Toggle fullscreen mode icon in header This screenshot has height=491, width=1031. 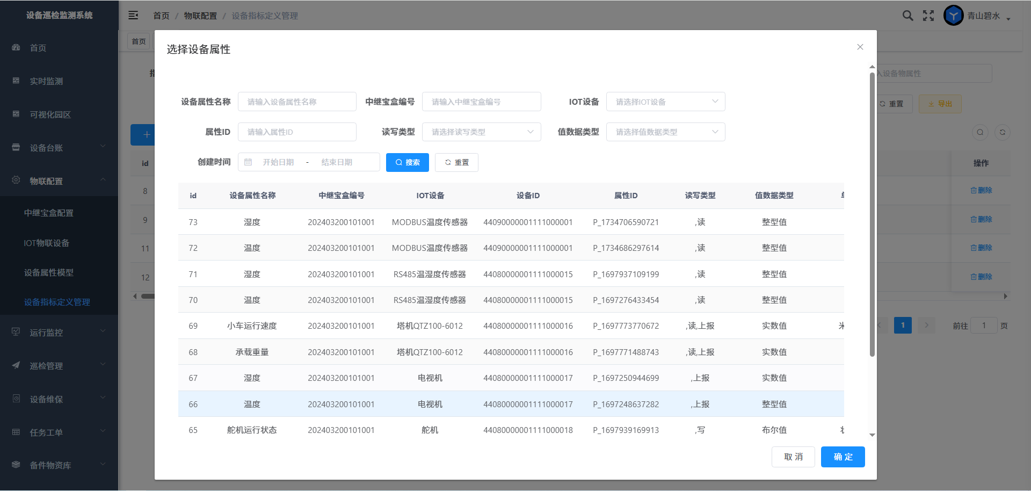tap(928, 16)
